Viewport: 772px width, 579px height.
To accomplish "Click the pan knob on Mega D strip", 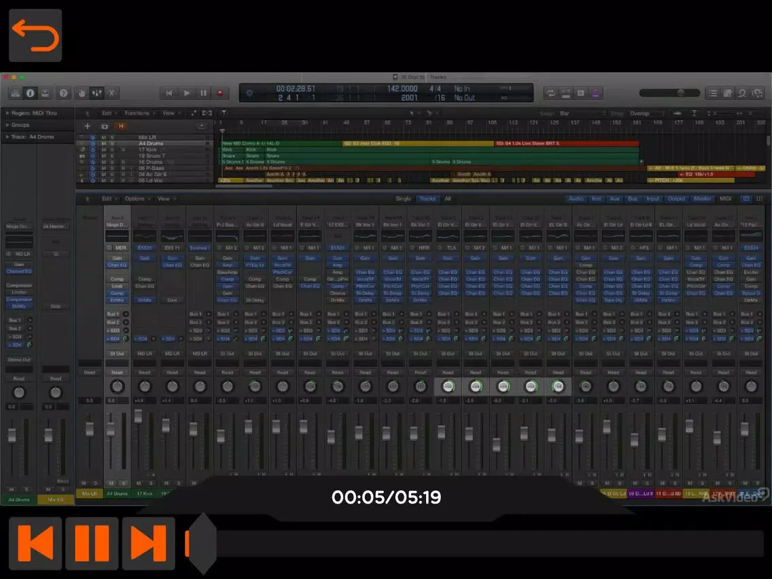I will pos(117,387).
